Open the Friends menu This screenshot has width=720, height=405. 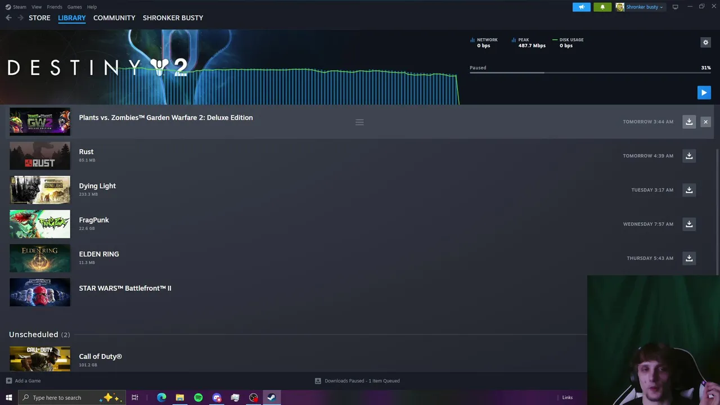coord(55,7)
